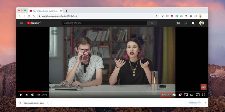Bookmark this page with the star

pos(157,16)
